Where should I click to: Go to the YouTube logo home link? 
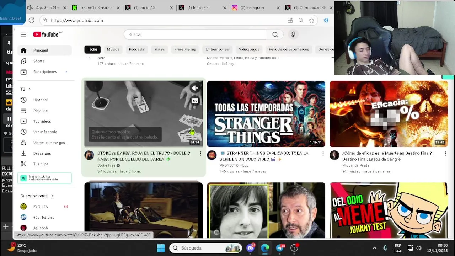pyautogui.click(x=46, y=34)
